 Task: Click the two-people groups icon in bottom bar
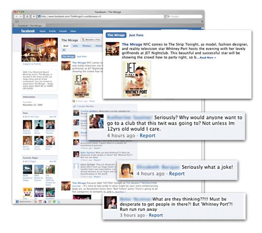pos(45,202)
